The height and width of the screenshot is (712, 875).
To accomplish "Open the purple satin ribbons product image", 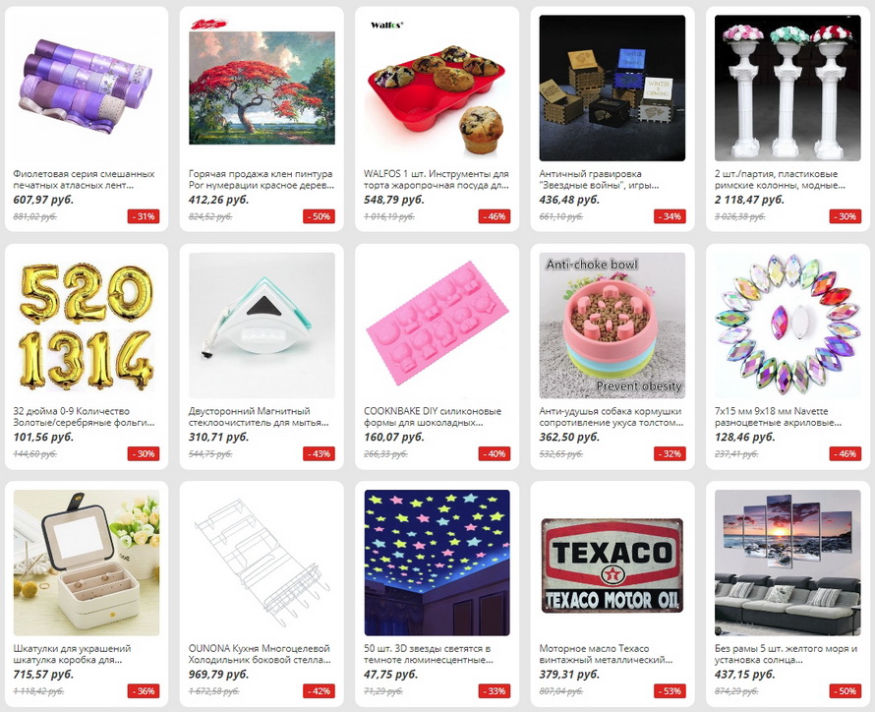I will 87,89.
